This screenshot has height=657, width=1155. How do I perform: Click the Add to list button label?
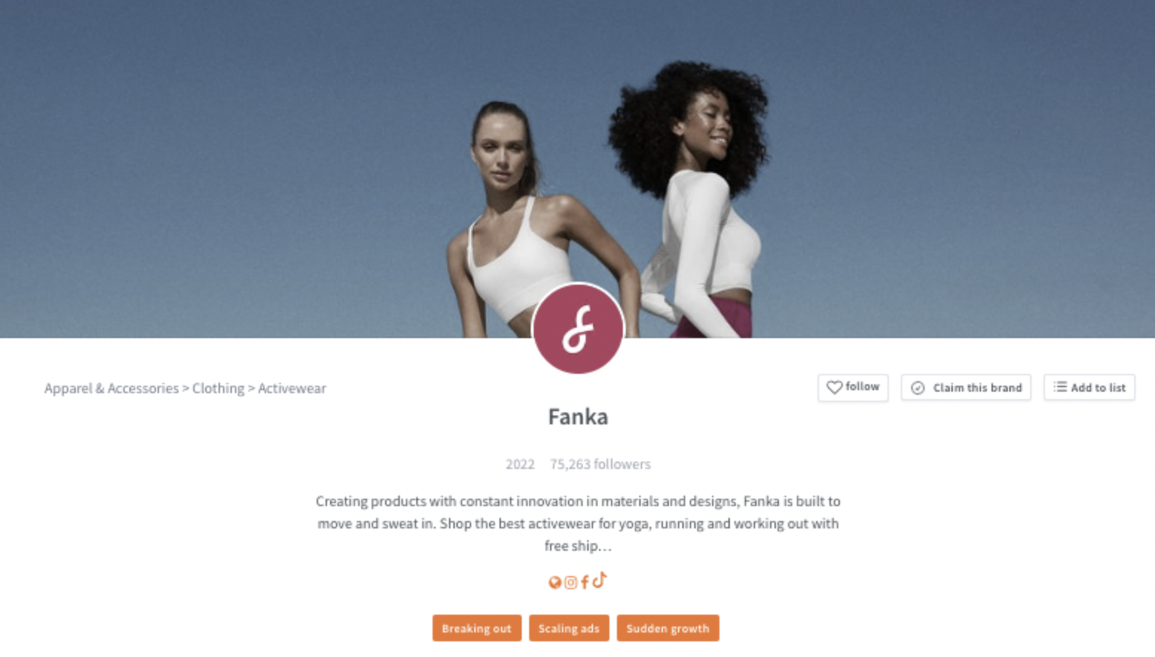coord(1098,388)
